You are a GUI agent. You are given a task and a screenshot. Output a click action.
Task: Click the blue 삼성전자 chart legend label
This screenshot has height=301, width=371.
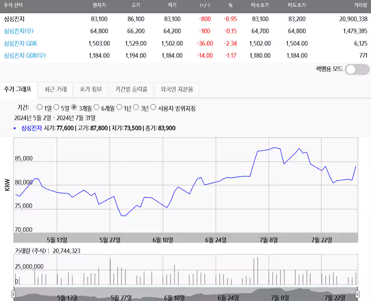click(32, 128)
